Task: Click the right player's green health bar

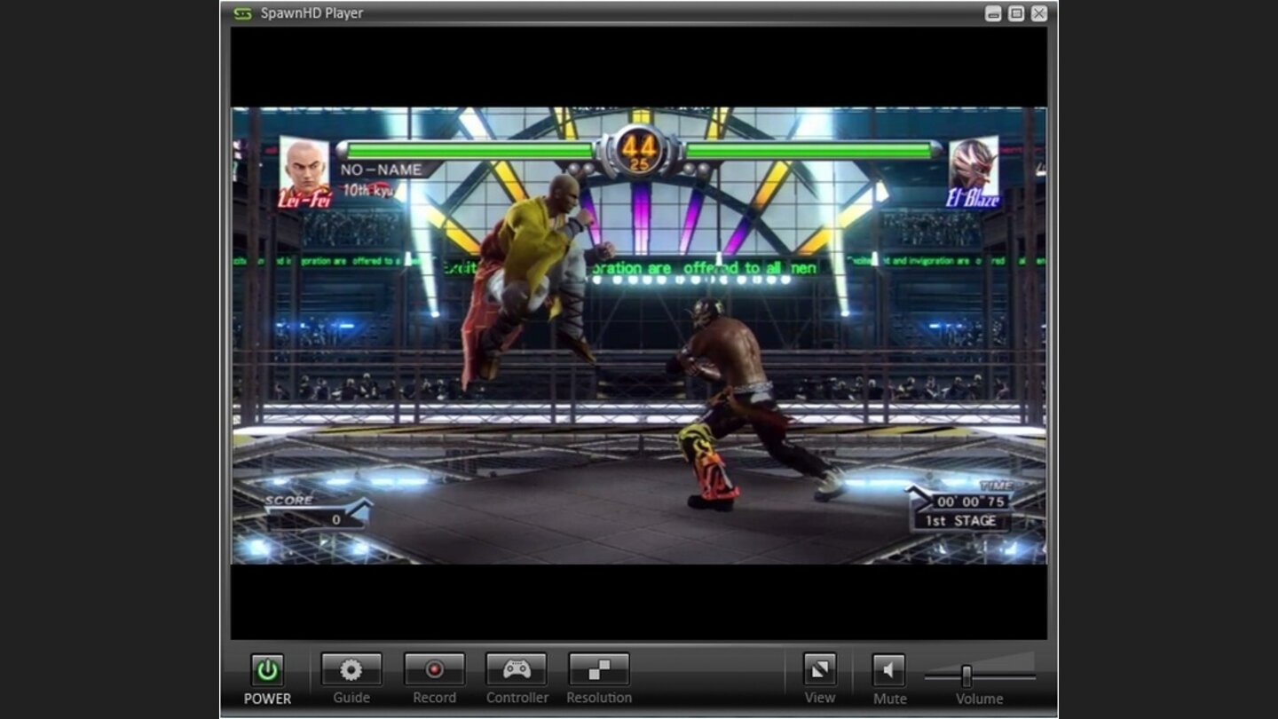Action: [x=809, y=150]
